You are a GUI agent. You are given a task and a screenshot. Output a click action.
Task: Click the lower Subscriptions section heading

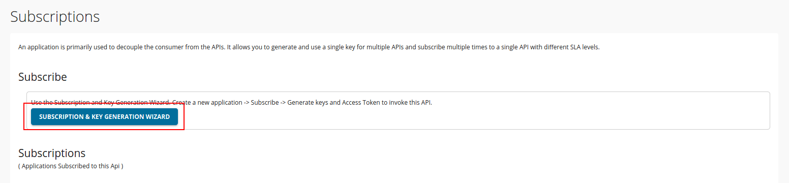click(52, 153)
